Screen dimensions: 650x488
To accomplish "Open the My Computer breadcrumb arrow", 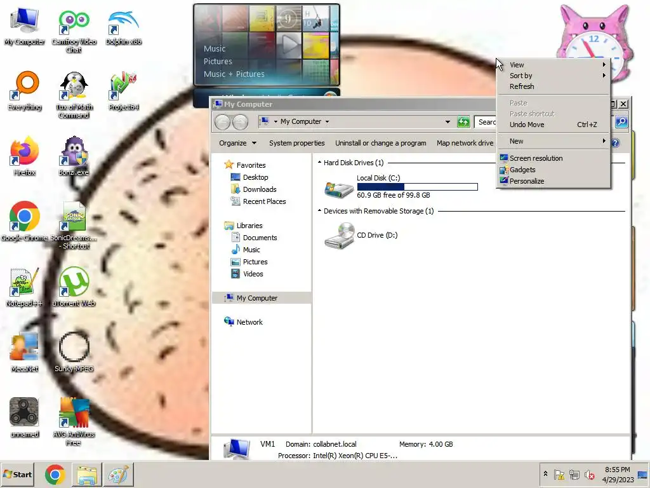I will [x=327, y=121].
